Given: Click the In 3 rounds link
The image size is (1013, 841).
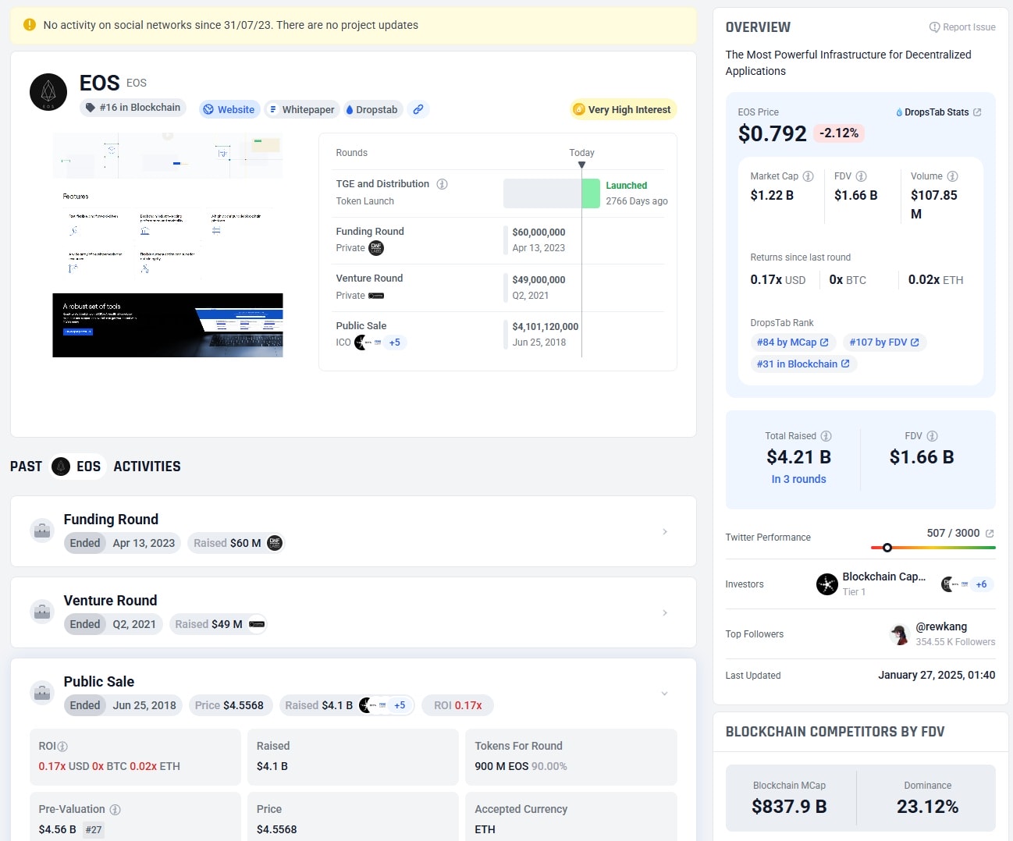Looking at the screenshot, I should click(x=798, y=479).
